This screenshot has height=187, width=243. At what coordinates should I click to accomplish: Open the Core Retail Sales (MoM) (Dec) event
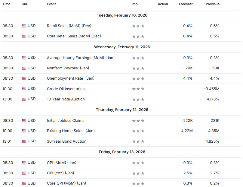(x=74, y=36)
